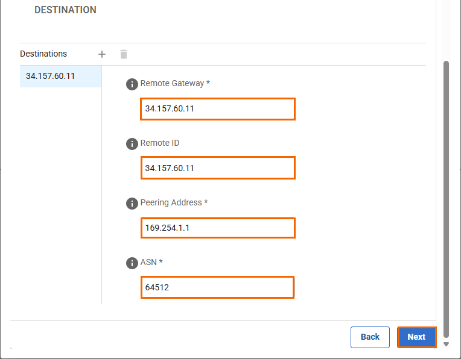Add a new destination with plus icon

pyautogui.click(x=102, y=54)
